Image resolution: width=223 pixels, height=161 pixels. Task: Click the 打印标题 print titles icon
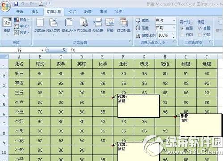pos(124,25)
